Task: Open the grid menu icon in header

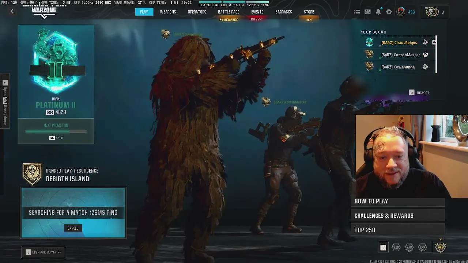Action: (356, 12)
